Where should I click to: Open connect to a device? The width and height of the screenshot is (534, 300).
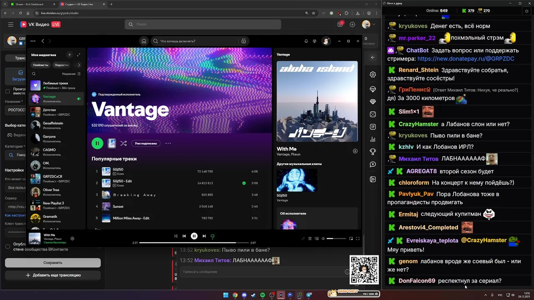pyautogui.click(x=317, y=239)
